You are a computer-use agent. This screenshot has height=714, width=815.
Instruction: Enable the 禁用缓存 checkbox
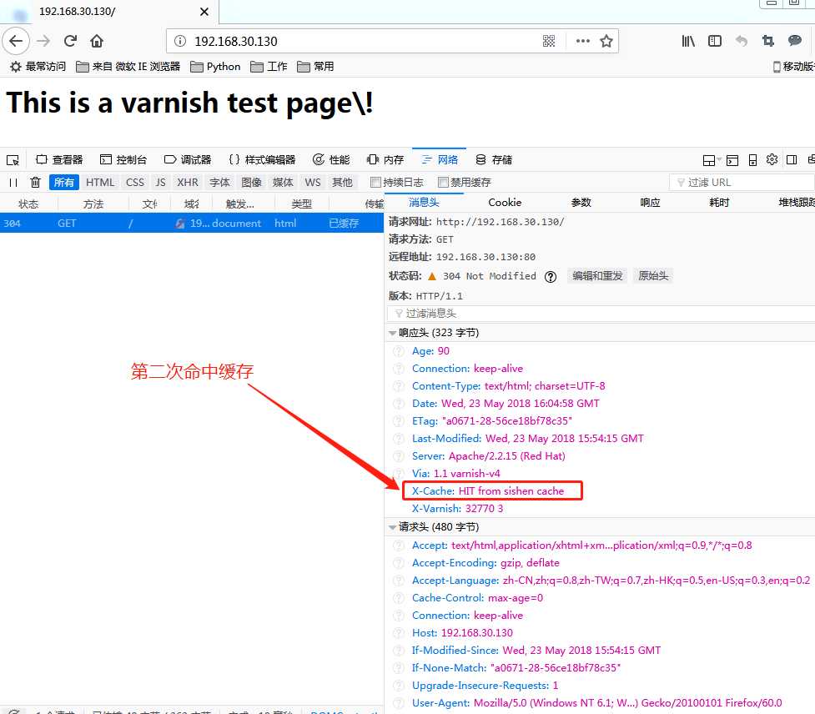tap(443, 183)
